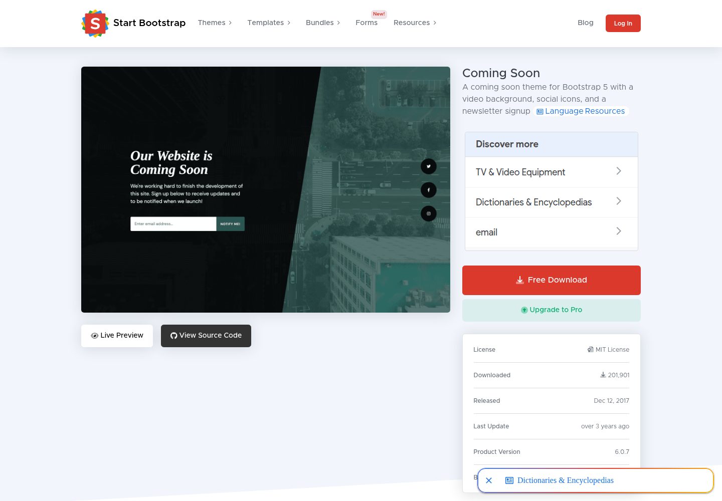Click the 'over 3 years ago' value

tap(605, 426)
